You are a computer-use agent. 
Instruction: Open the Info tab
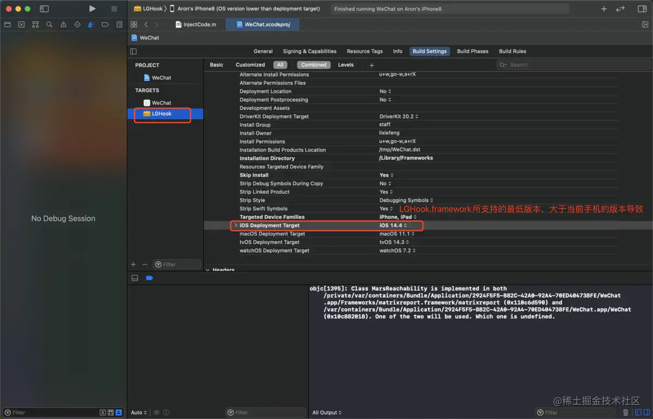(x=398, y=51)
